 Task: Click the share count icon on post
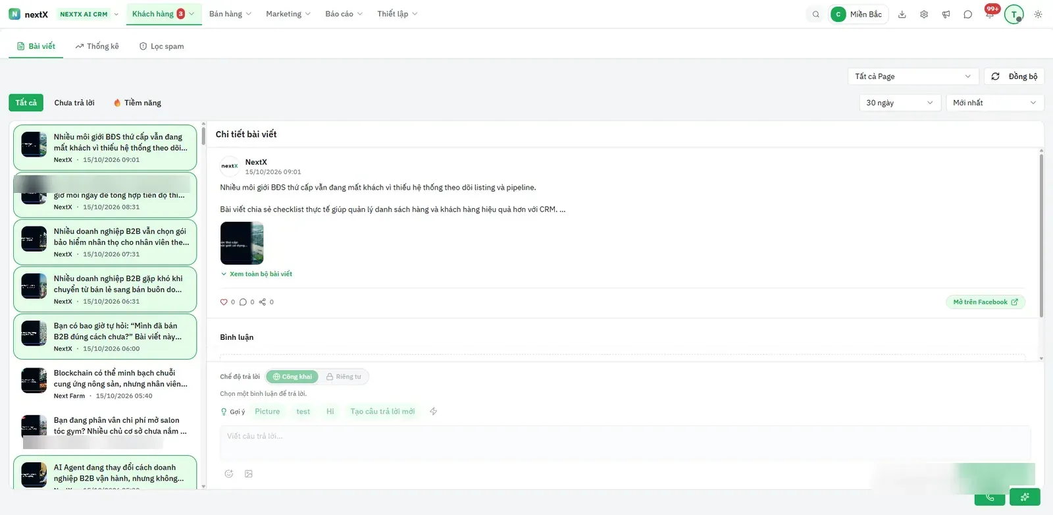(x=263, y=302)
